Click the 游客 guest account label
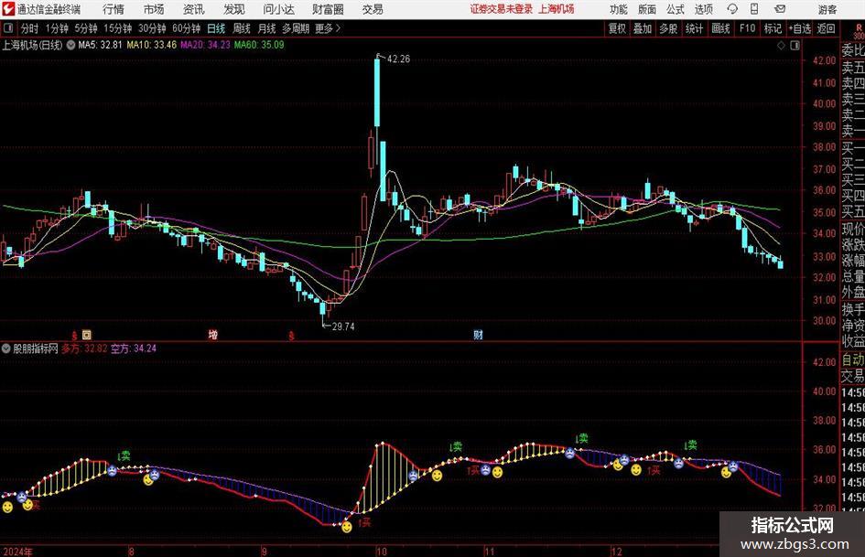Viewport: 865px width, 557px height. (x=827, y=9)
